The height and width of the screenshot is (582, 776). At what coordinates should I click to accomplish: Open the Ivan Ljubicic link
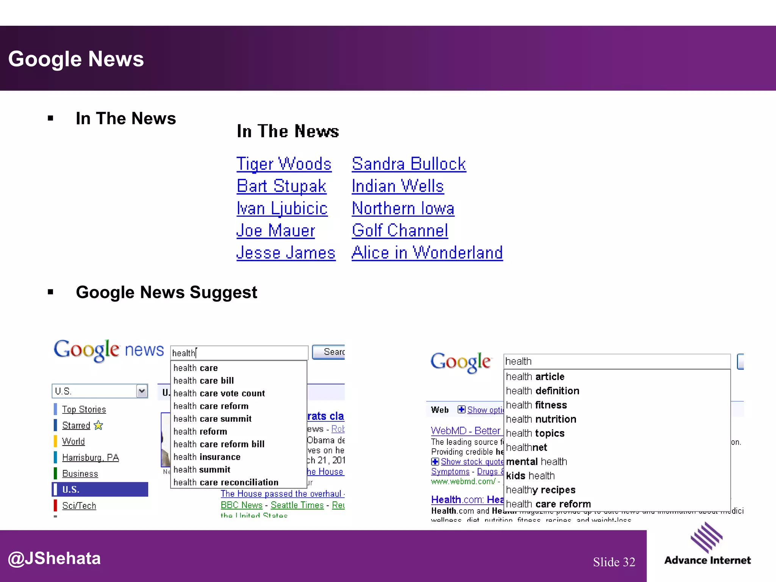coord(282,208)
